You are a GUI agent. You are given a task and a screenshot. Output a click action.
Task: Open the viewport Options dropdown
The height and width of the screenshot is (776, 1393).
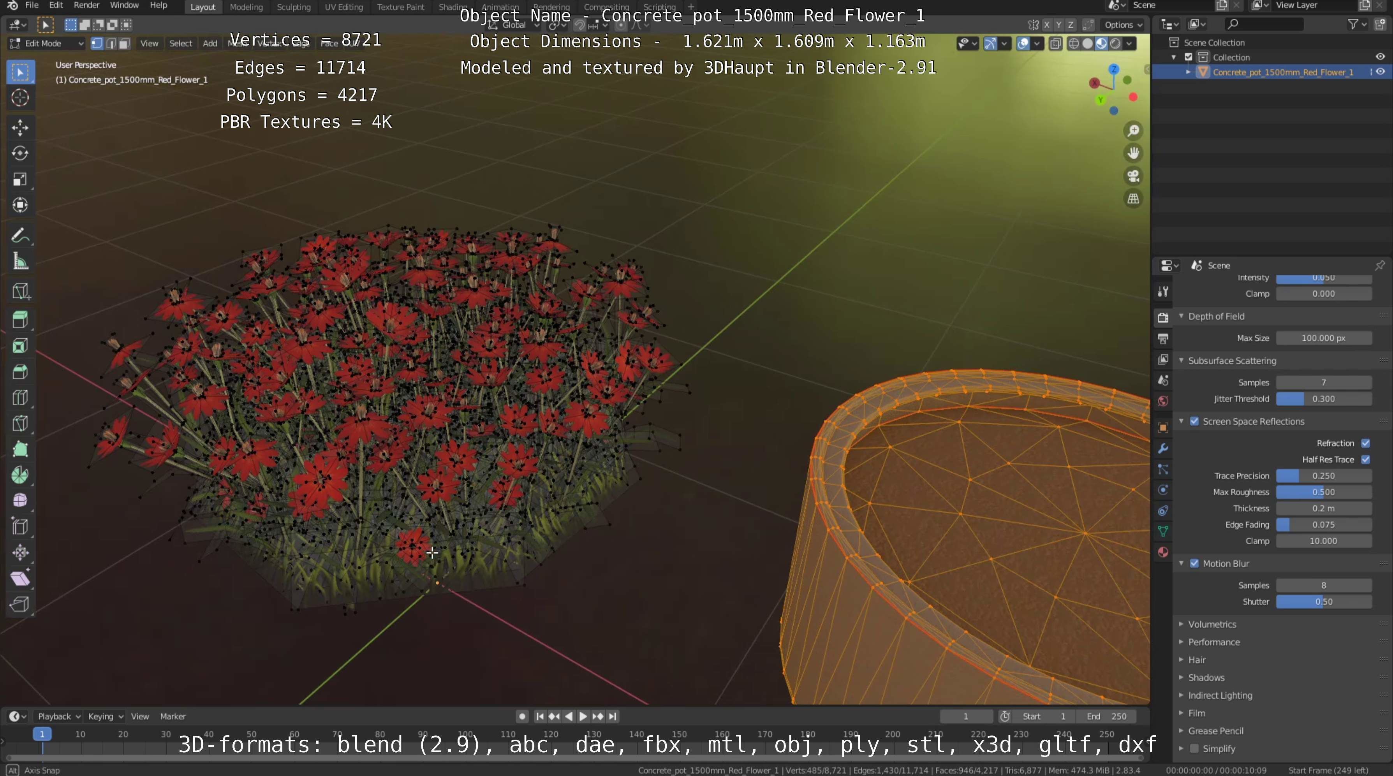click(x=1123, y=25)
